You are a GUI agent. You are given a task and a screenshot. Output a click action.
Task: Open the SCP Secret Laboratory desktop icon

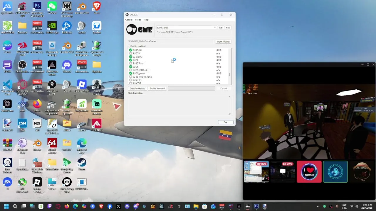(67, 10)
